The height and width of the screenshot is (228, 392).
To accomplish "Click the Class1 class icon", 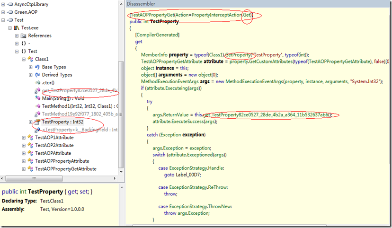I will tap(30, 59).
